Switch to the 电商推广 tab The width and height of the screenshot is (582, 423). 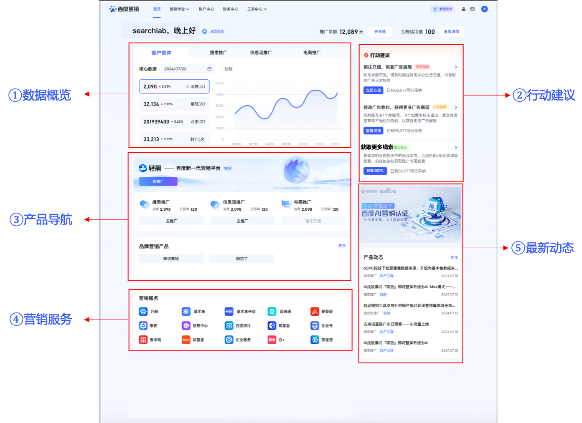tap(311, 53)
